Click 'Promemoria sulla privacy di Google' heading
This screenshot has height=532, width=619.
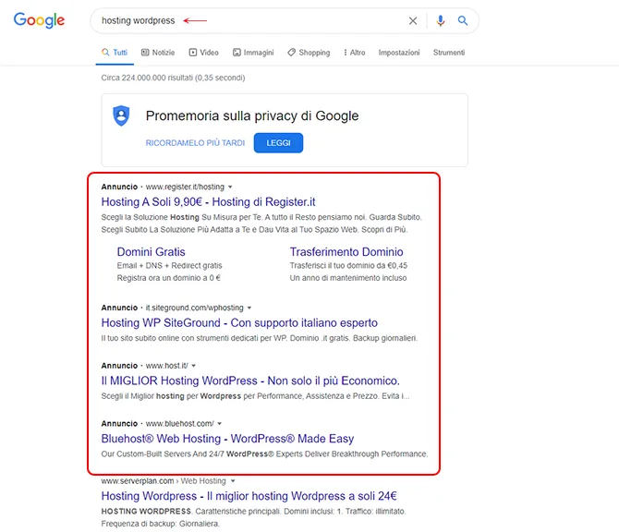click(252, 115)
